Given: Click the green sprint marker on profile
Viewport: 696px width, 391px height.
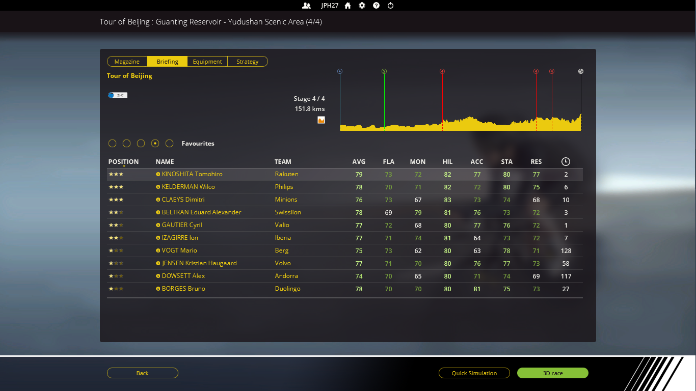Looking at the screenshot, I should pyautogui.click(x=384, y=71).
